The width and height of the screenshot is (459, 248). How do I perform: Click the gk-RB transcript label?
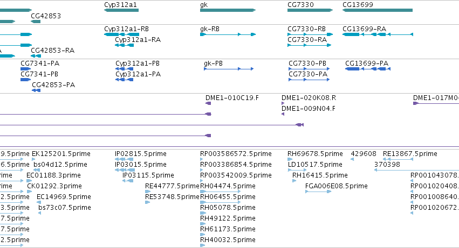(x=210, y=29)
